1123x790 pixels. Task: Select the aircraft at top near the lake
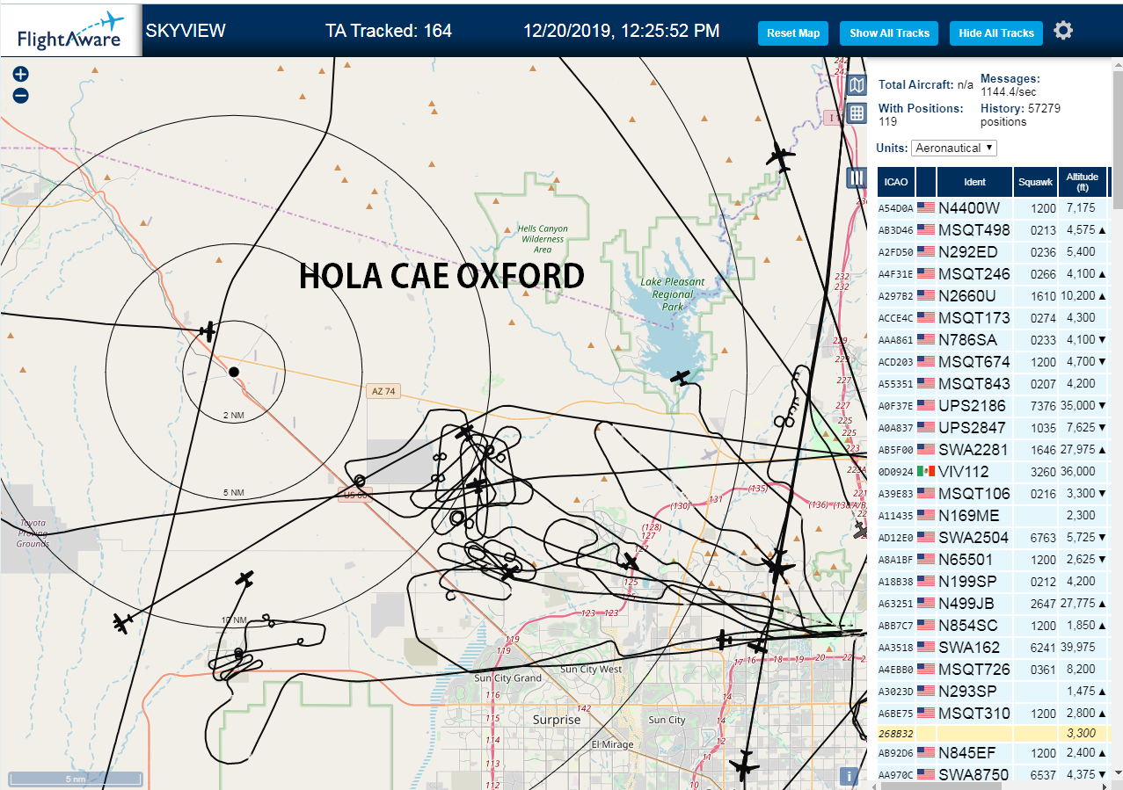click(779, 157)
